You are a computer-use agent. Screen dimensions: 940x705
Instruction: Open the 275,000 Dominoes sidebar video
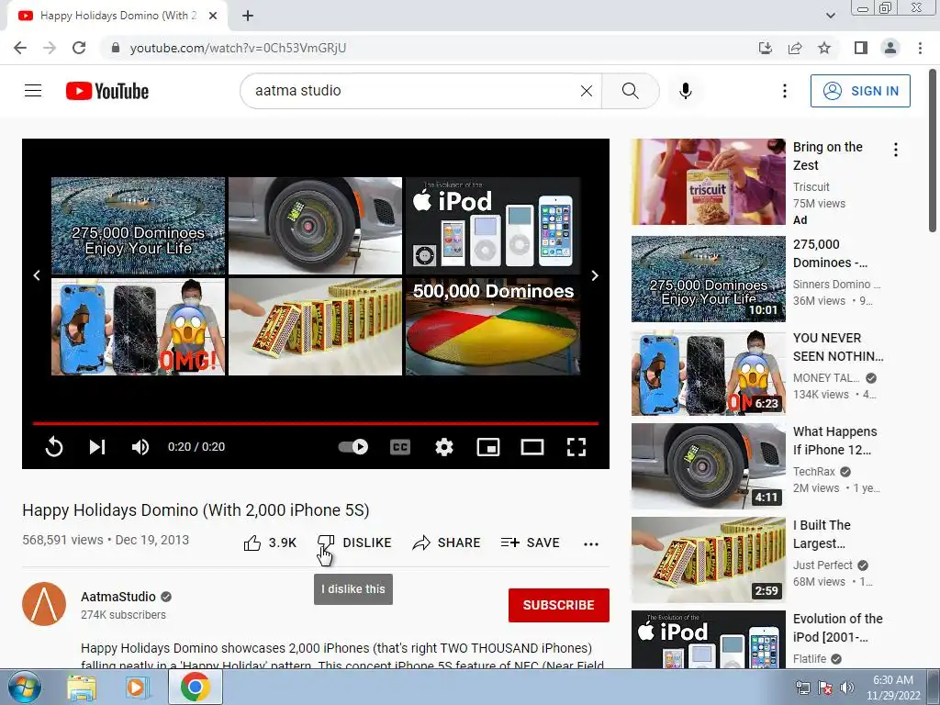point(708,279)
